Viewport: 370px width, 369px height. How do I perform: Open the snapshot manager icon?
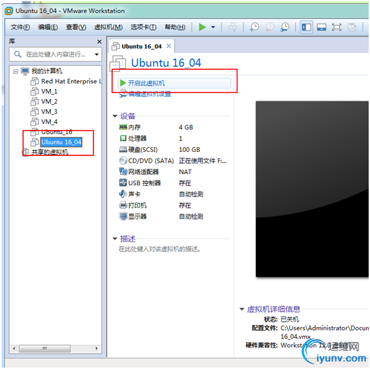click(x=284, y=27)
